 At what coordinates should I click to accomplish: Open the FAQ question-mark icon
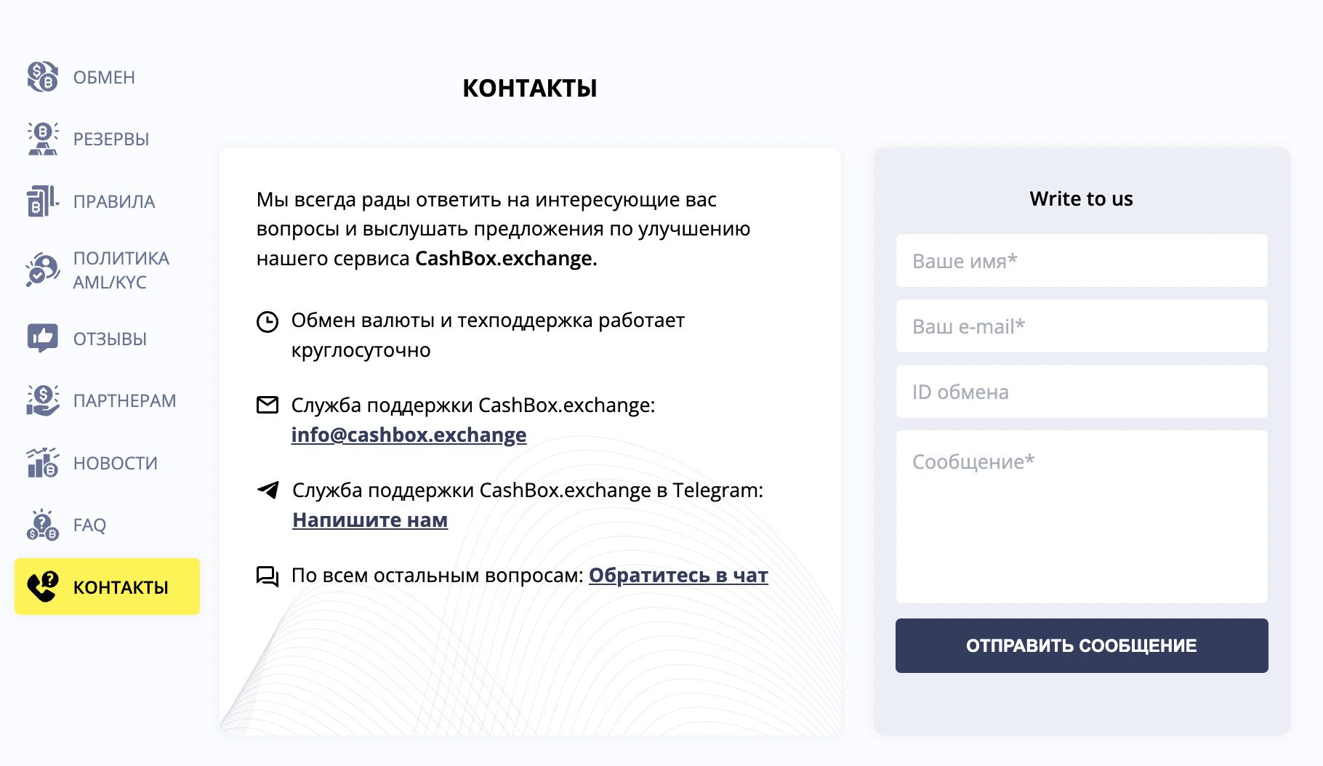(43, 525)
